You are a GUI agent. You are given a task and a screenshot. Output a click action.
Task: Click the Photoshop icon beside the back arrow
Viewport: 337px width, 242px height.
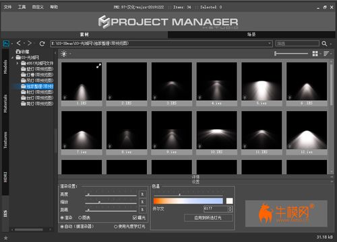coord(6,44)
